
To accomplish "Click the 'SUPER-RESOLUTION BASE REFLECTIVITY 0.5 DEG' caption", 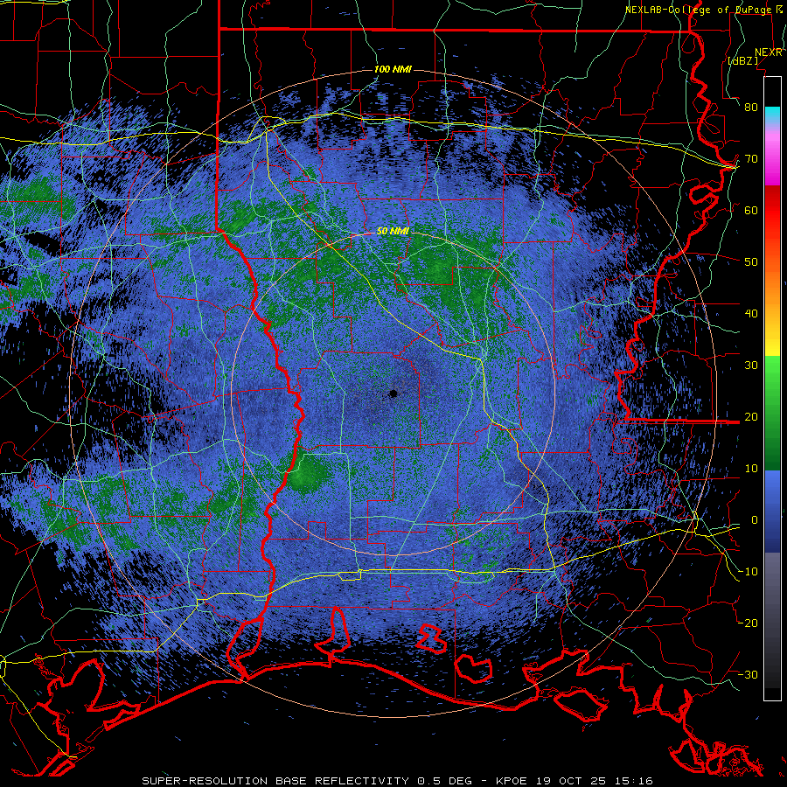I will (x=307, y=781).
